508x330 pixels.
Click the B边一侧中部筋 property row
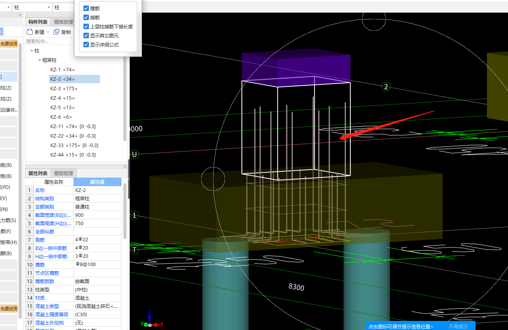tap(74, 248)
